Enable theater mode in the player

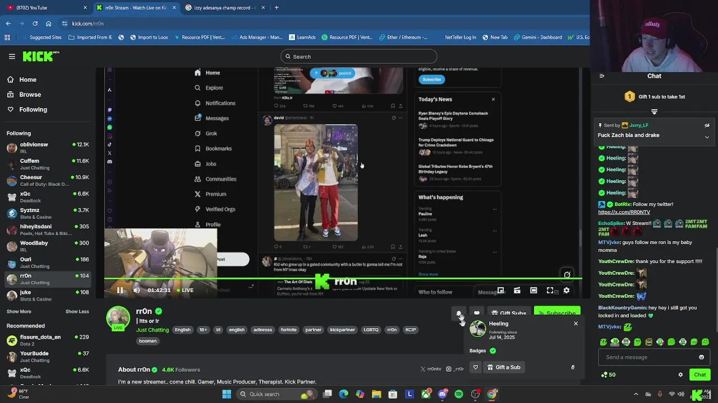533,290
